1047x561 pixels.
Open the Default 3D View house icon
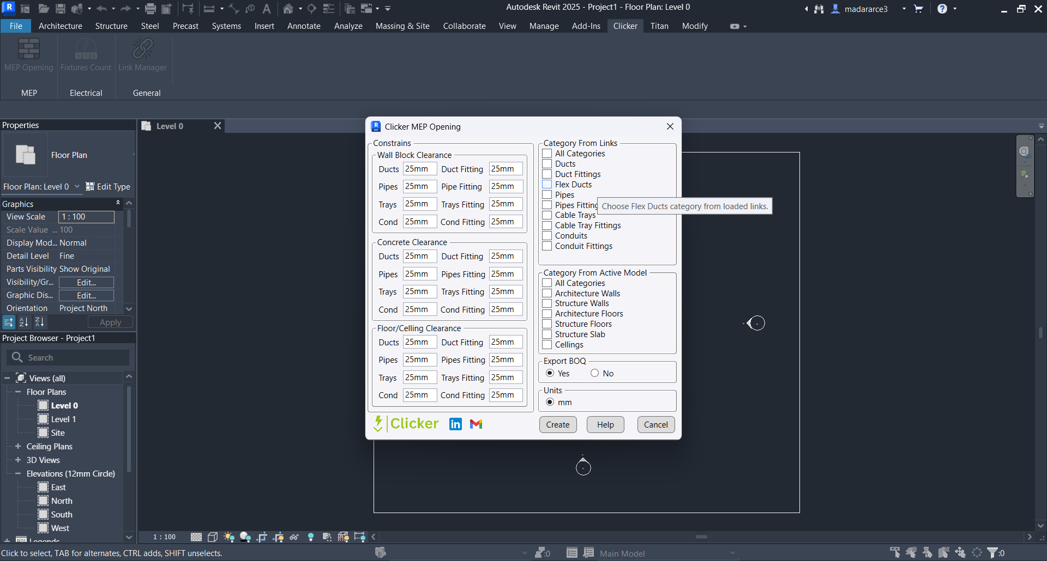coord(288,9)
